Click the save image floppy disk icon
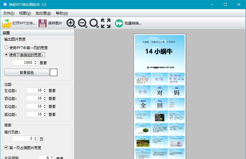 pyautogui.click(x=43, y=23)
